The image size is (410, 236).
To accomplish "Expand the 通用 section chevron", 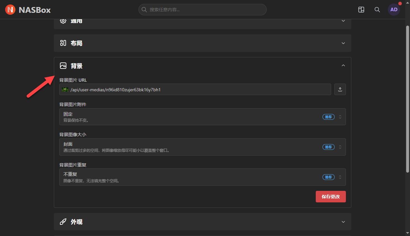I will click(343, 21).
